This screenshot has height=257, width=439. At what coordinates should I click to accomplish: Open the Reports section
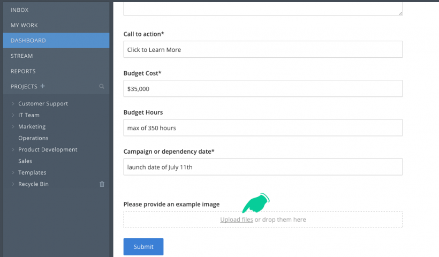[x=56, y=71]
